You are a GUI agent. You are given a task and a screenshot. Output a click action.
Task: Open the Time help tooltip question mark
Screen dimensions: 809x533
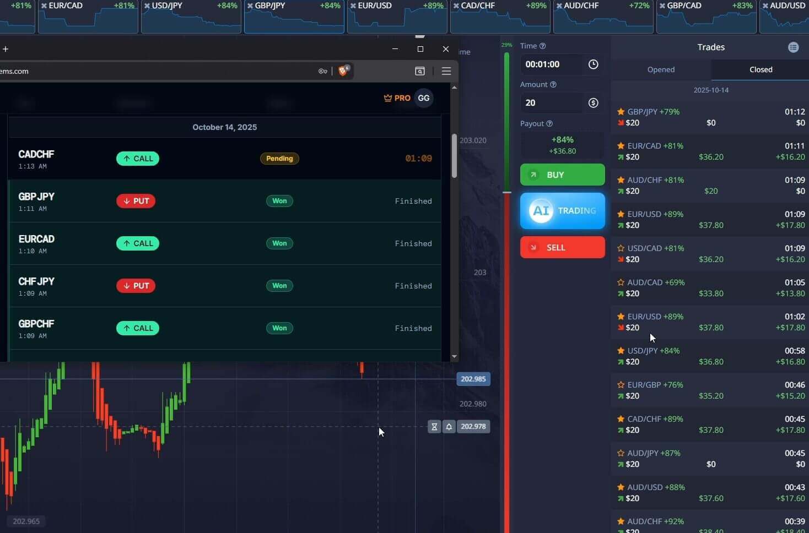(x=543, y=46)
